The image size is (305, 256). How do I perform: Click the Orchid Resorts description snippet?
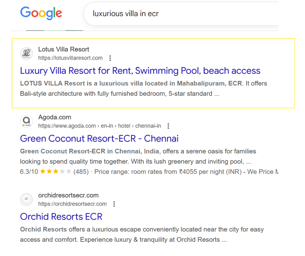pyautogui.click(x=142, y=235)
